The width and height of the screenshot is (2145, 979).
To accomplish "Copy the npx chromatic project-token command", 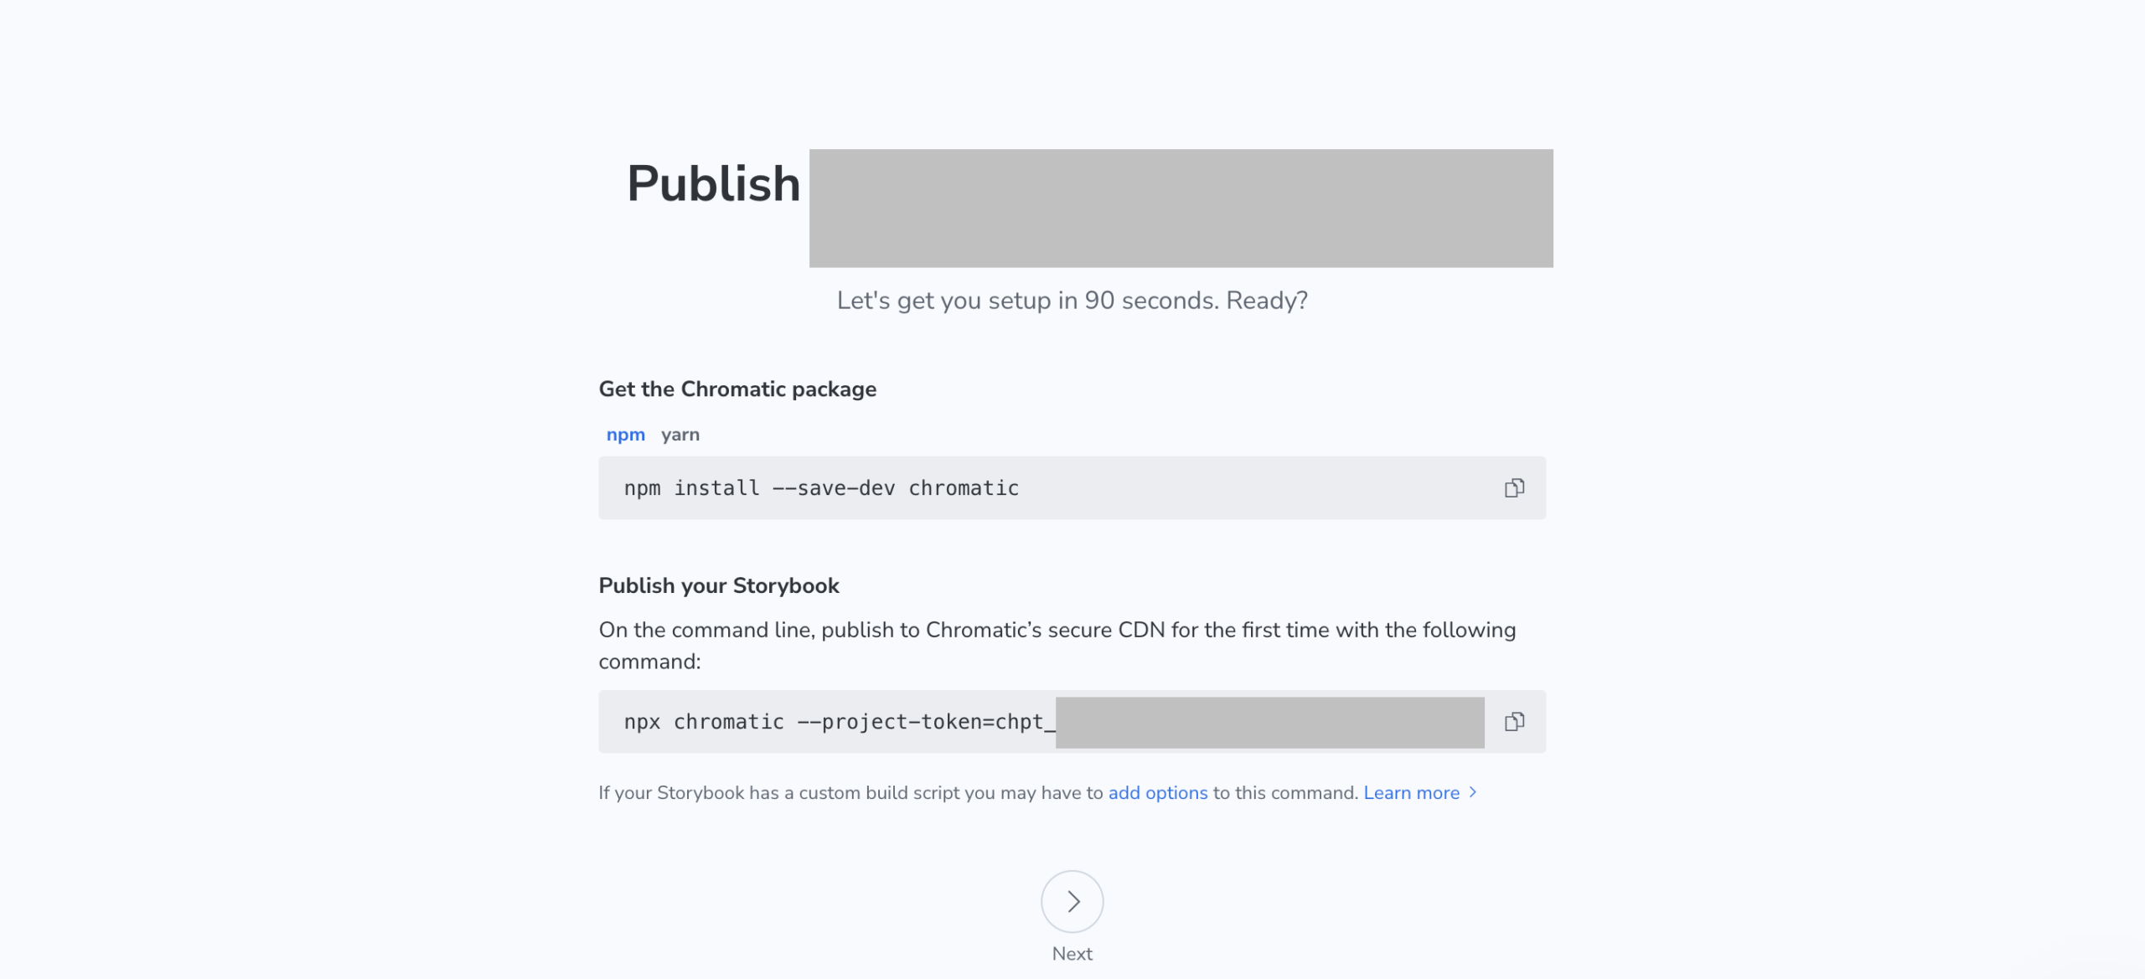I will point(1514,722).
